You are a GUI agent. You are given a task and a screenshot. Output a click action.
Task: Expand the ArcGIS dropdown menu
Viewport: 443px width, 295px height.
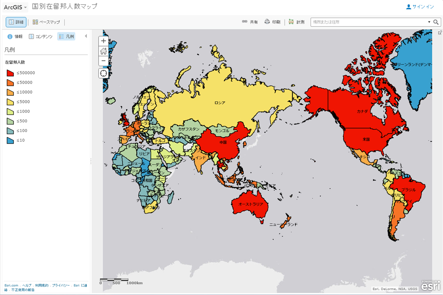coord(15,7)
